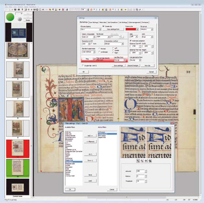Viewport: 204px width, 203px height.
Task: Open the Scan Settings tab
Action: point(93,22)
